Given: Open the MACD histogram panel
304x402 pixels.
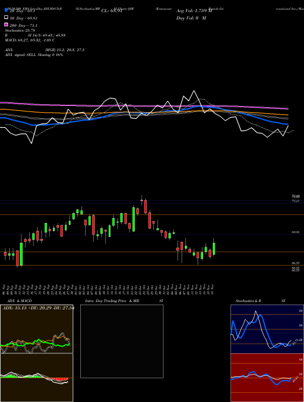Looking at the screenshot, I should tap(36, 378).
